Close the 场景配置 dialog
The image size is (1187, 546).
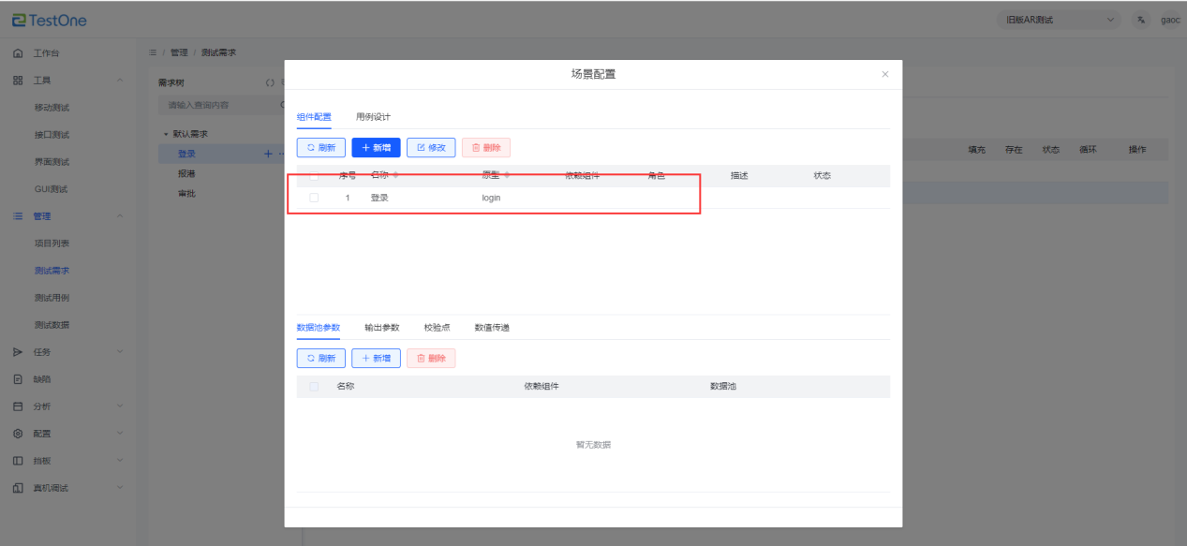884,74
